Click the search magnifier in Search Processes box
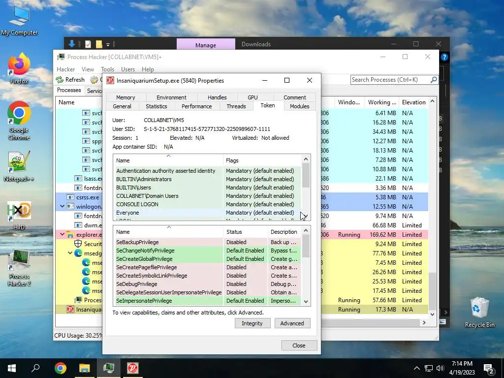The image size is (504, 378). tap(434, 79)
